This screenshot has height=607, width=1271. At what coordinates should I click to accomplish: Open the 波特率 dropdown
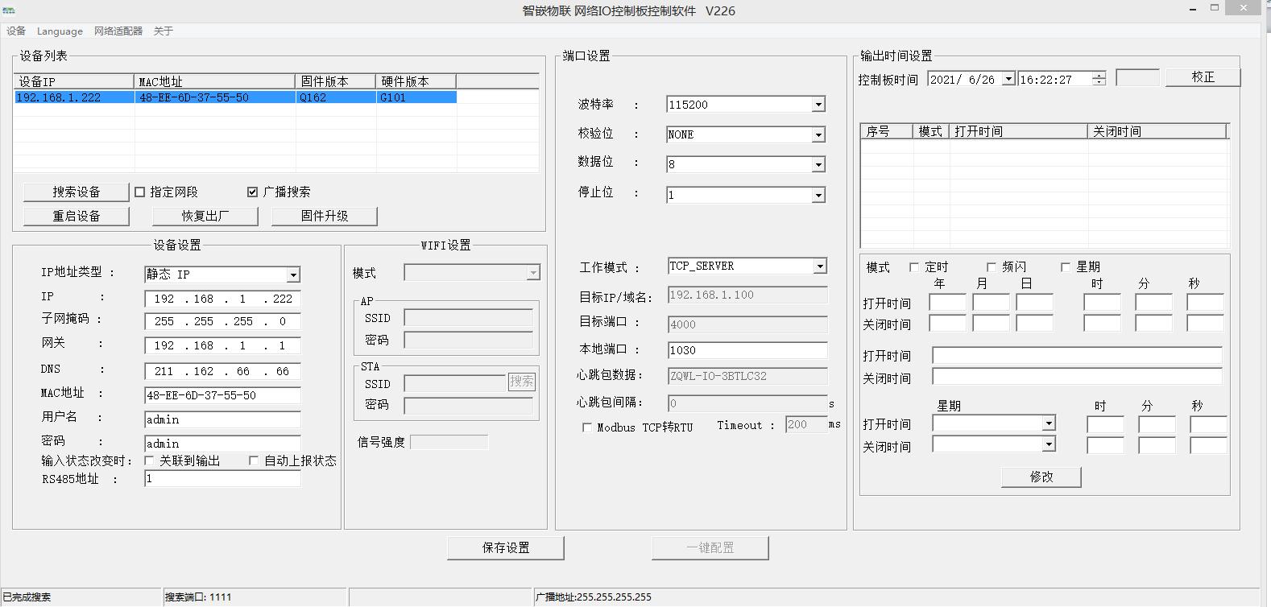coord(818,105)
